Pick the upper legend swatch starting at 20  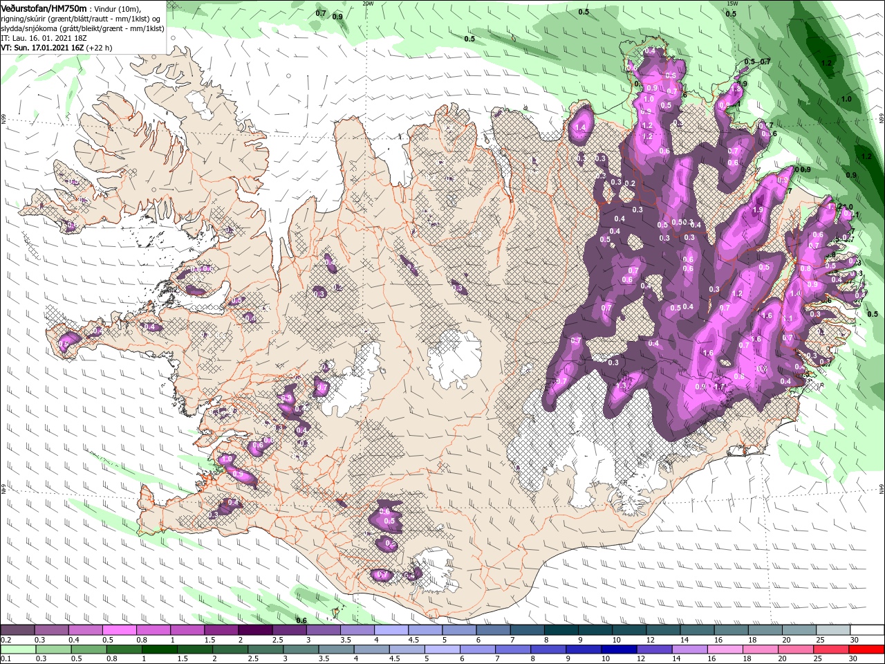coord(799,630)
